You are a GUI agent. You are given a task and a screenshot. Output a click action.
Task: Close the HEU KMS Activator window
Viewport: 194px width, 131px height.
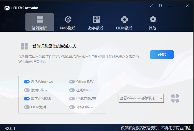[187, 6]
